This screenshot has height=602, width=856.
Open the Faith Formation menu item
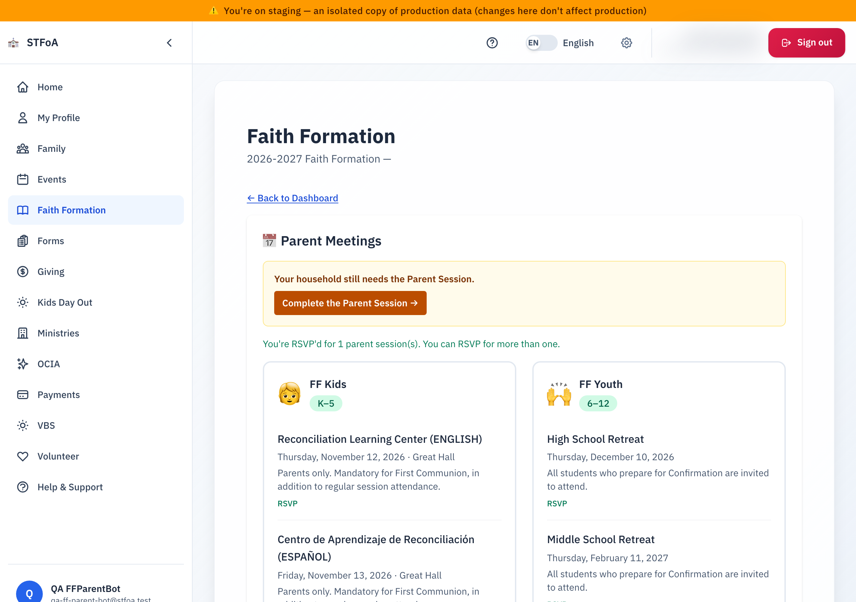pyautogui.click(x=96, y=210)
